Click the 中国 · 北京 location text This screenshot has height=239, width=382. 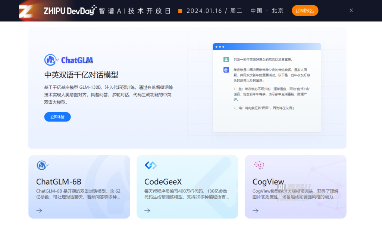267,11
